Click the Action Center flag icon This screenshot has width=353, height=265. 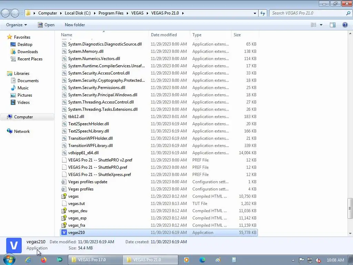click(301, 260)
